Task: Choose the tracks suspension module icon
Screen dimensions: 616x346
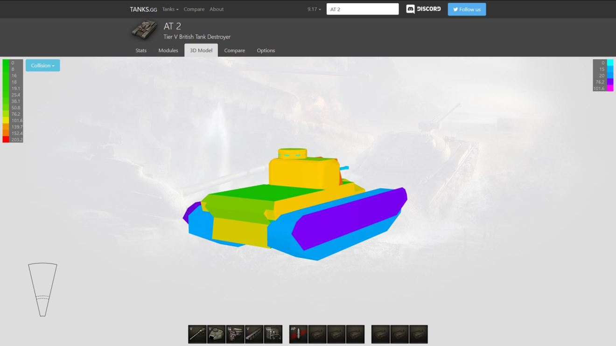Action: point(254,334)
